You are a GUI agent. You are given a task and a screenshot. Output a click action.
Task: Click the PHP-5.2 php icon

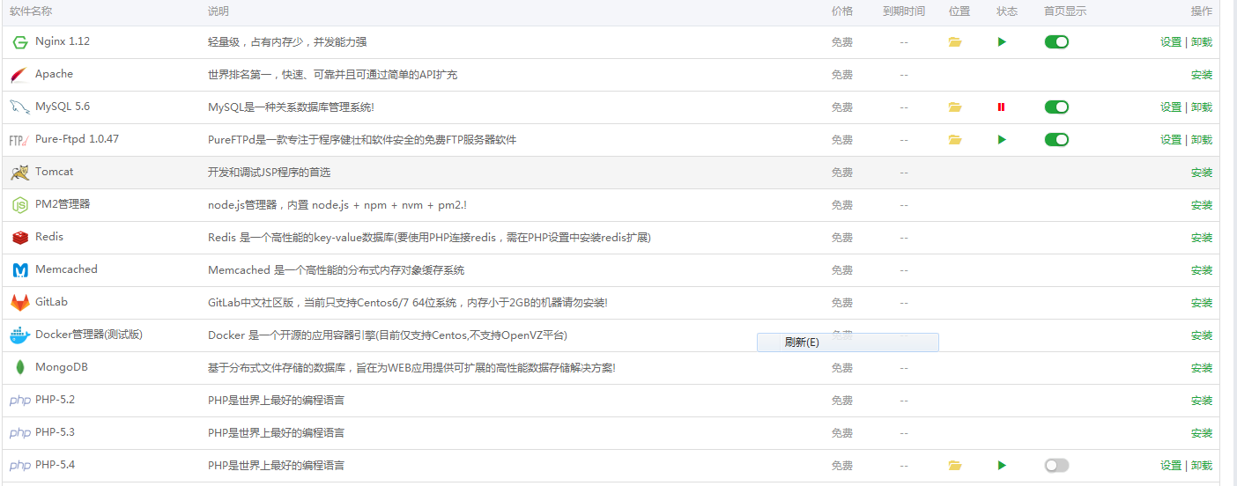point(19,401)
